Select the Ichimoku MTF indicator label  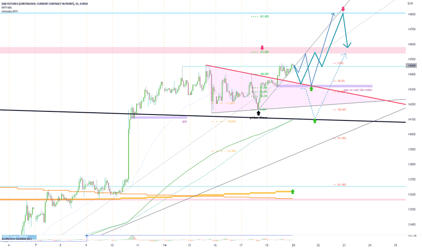pyautogui.click(x=10, y=11)
